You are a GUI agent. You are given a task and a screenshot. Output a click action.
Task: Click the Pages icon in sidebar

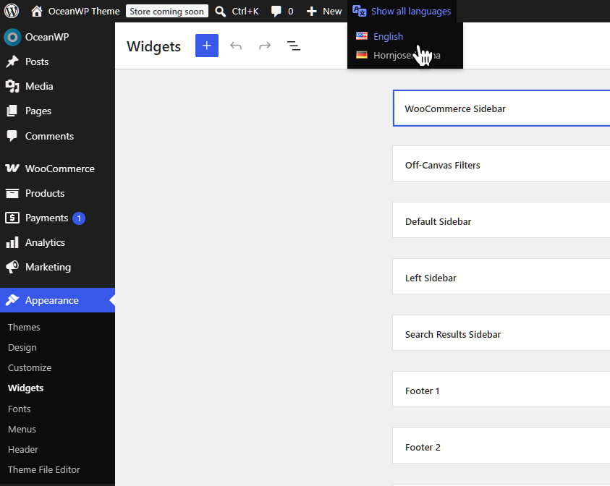12,111
